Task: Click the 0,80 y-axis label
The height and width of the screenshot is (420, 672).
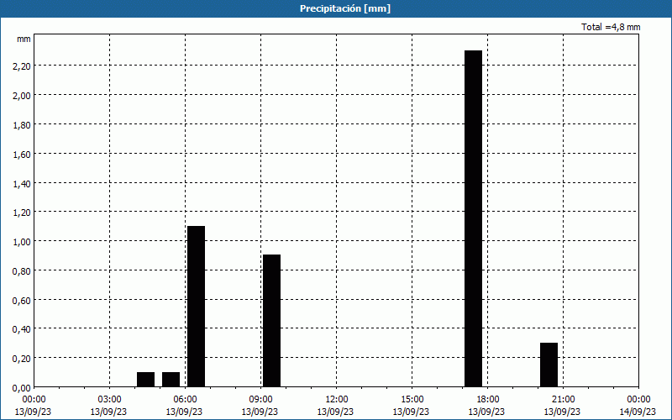Action: [x=22, y=270]
